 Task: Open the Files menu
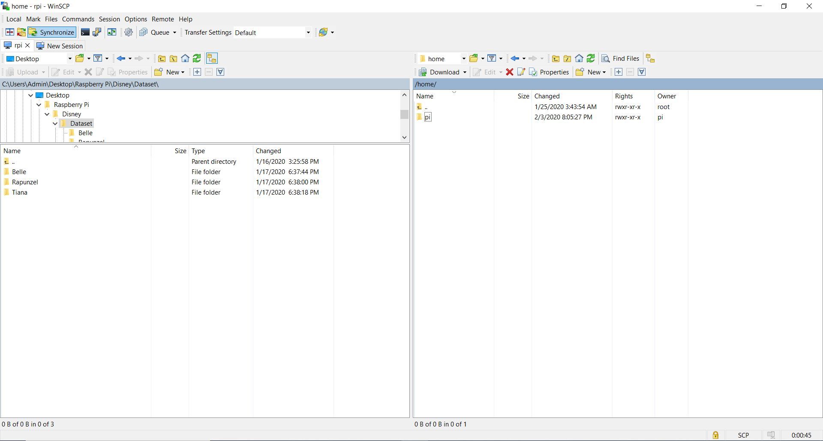(51, 19)
